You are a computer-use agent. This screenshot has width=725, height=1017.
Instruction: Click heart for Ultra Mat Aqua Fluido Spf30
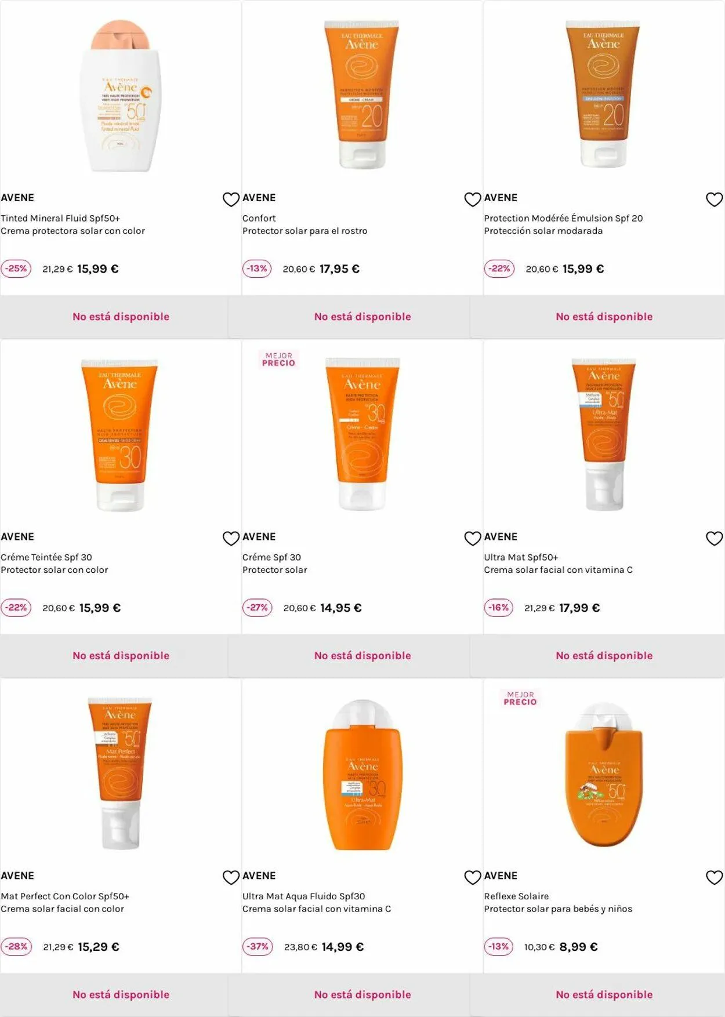coord(473,877)
